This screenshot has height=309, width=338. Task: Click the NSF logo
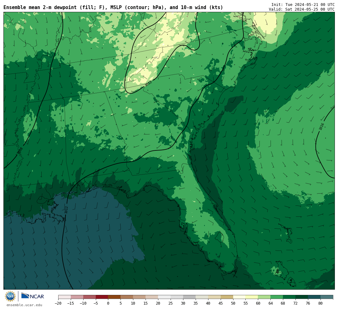tap(10, 296)
